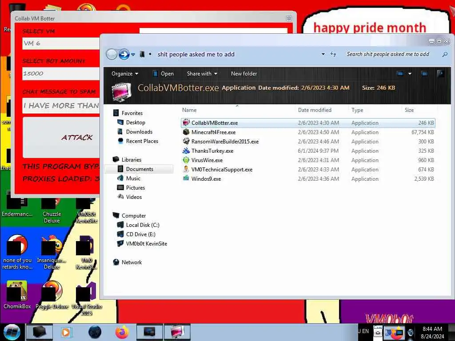Open the Documents library
This screenshot has height=341, width=455.
point(140,169)
